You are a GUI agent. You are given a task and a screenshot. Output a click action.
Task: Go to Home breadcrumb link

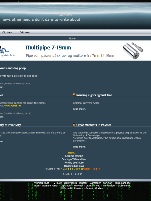tap(72, 38)
